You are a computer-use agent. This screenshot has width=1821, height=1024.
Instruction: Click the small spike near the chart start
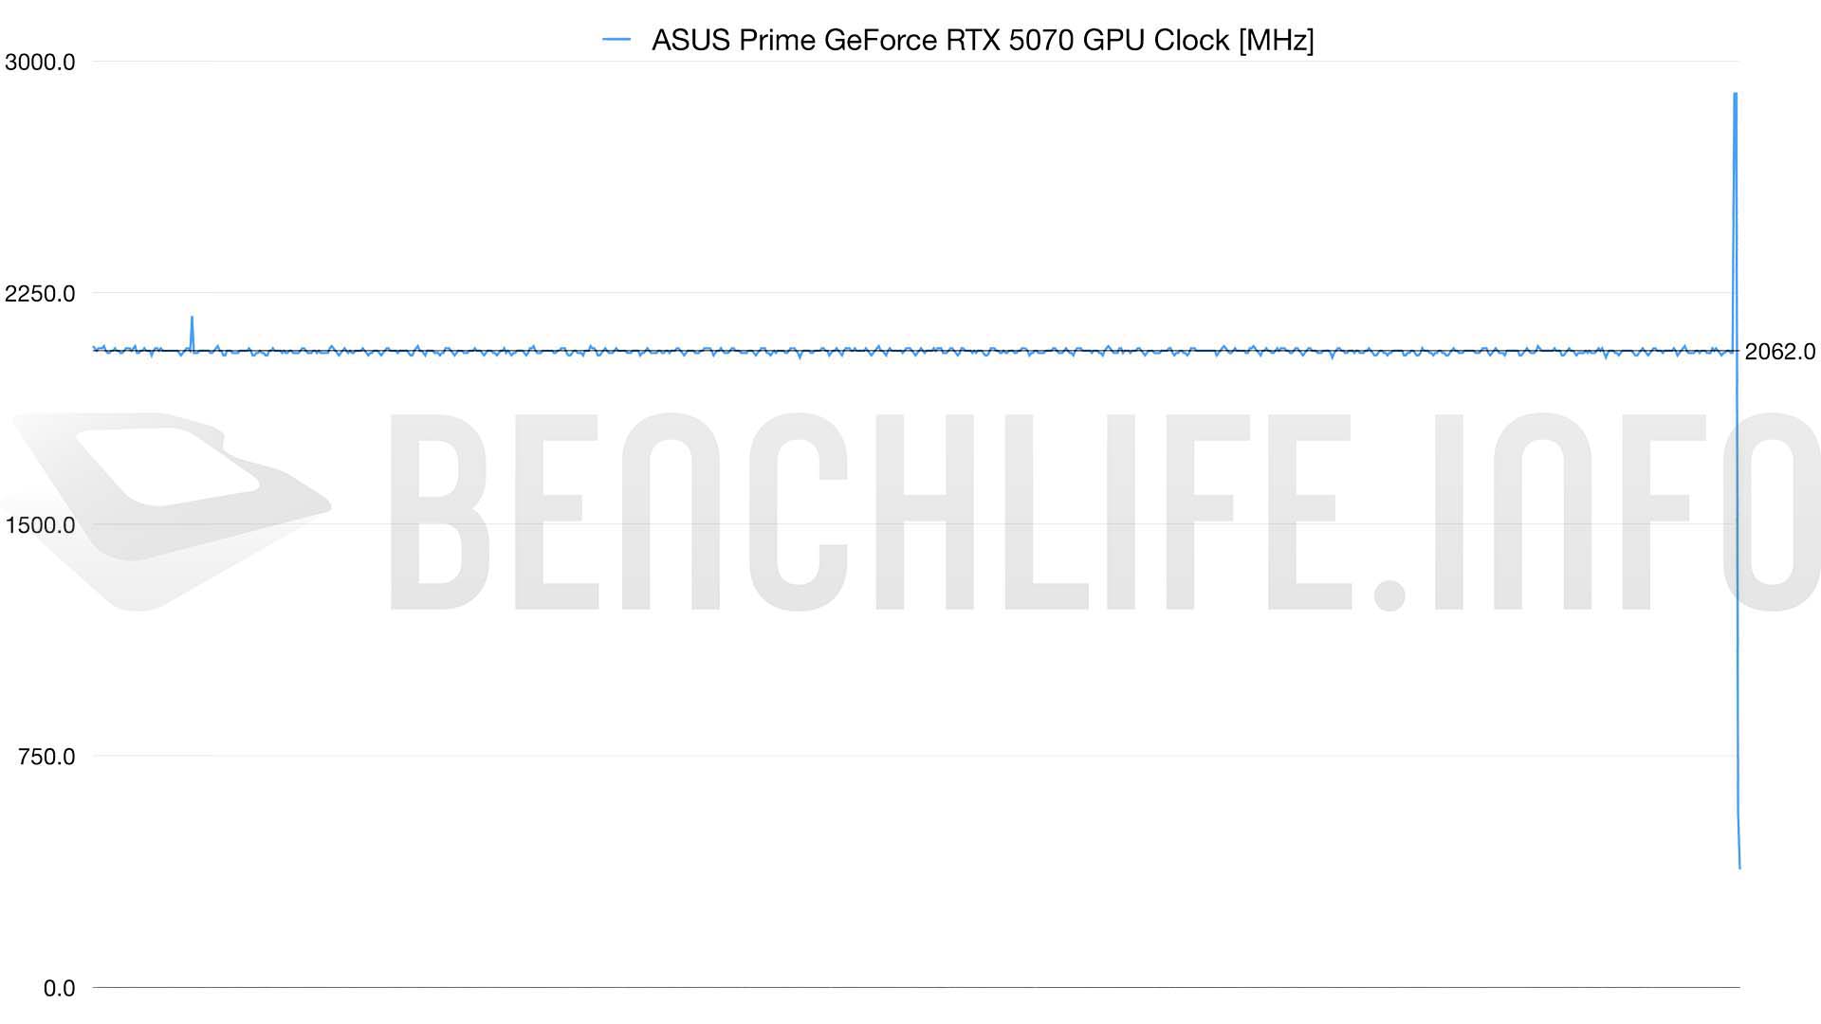192,319
